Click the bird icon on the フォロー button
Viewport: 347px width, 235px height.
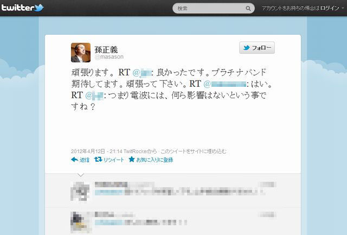click(246, 48)
